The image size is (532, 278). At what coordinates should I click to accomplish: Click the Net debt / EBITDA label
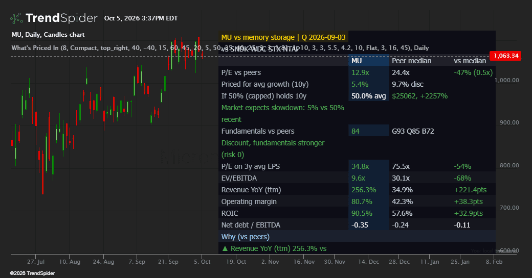(x=251, y=225)
